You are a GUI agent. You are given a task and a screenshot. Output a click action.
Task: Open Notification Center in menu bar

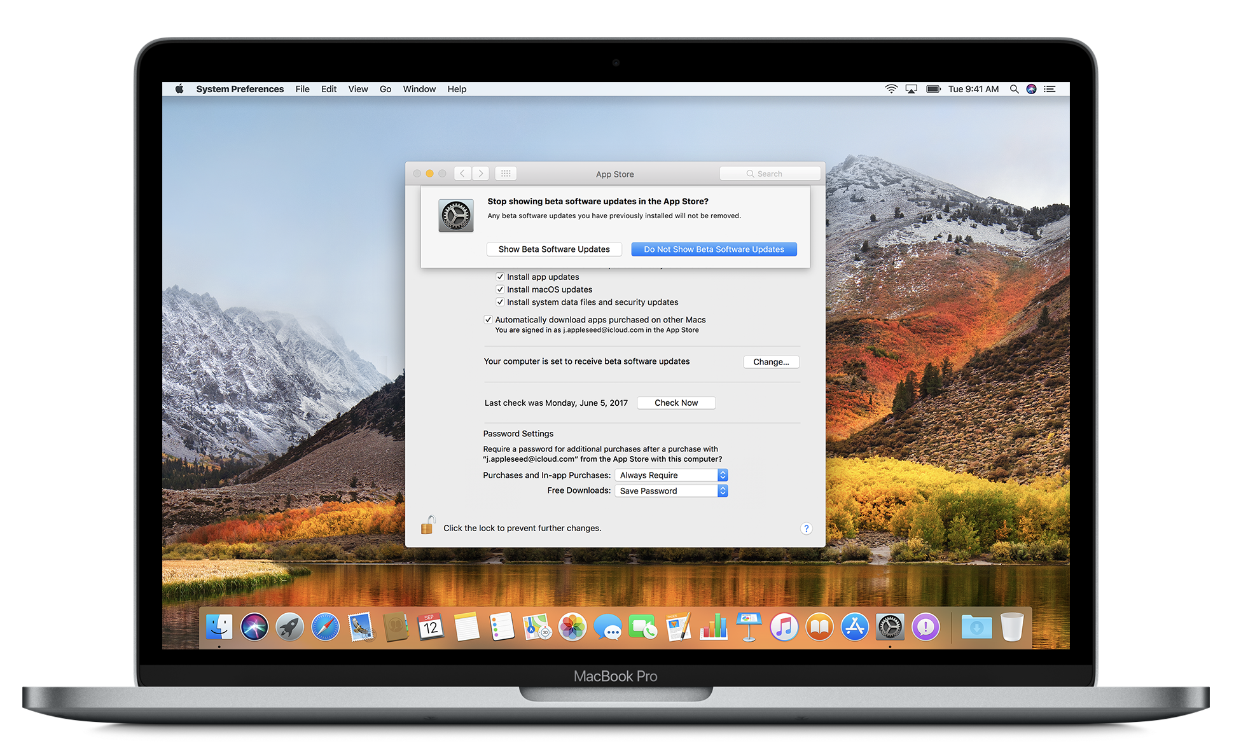(x=1050, y=89)
